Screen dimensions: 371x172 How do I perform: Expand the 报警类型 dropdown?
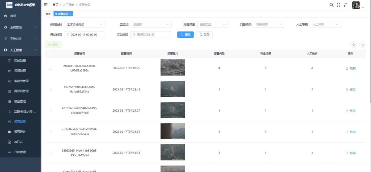212,25
